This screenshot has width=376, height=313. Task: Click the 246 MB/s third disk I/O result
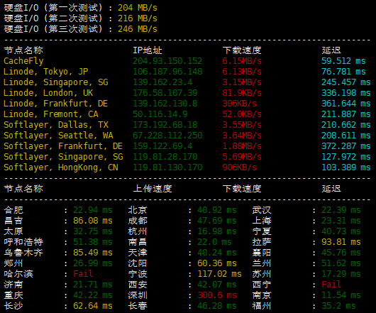[x=138, y=29]
